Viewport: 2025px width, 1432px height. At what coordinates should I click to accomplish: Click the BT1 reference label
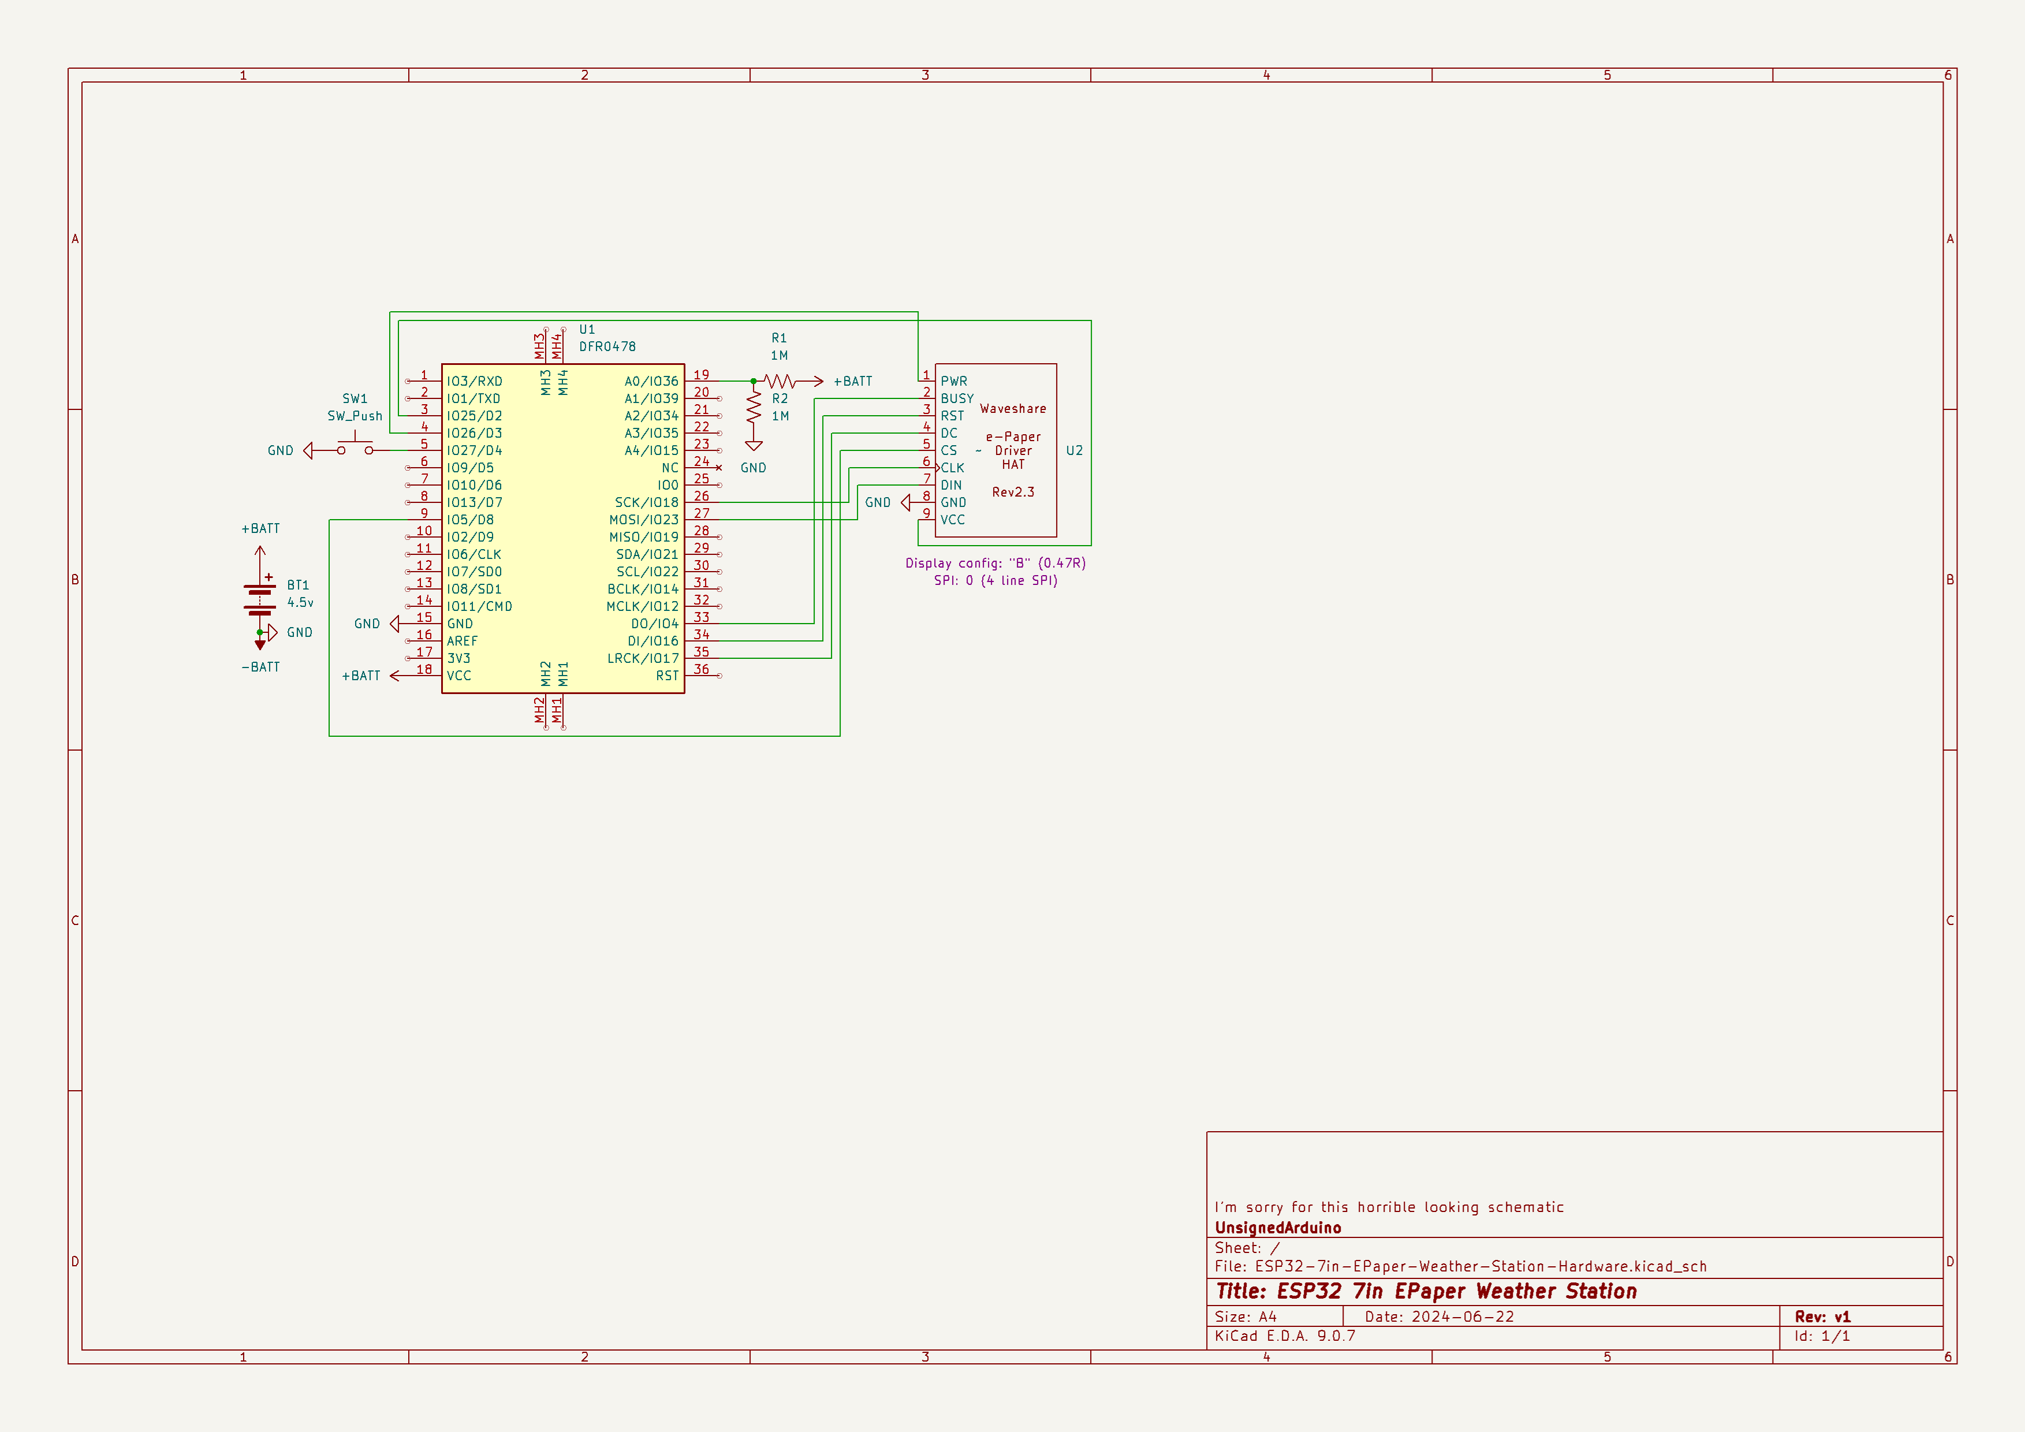click(298, 586)
